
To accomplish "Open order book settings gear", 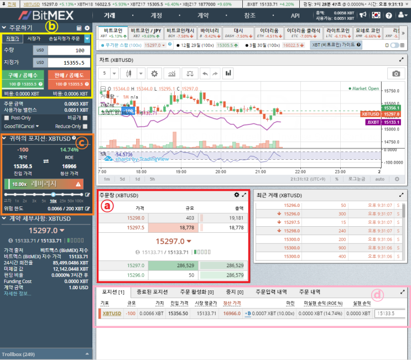I will tap(237, 195).
